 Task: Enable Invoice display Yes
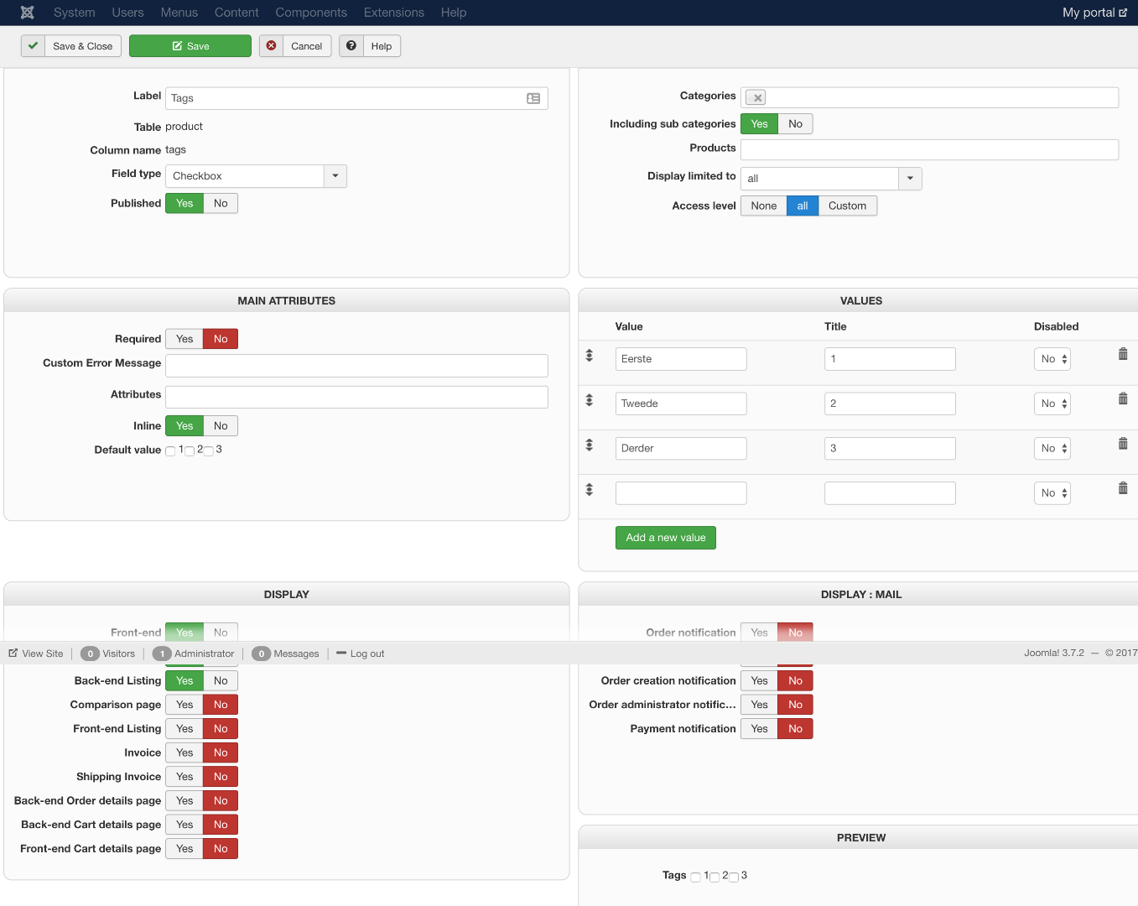[184, 752]
